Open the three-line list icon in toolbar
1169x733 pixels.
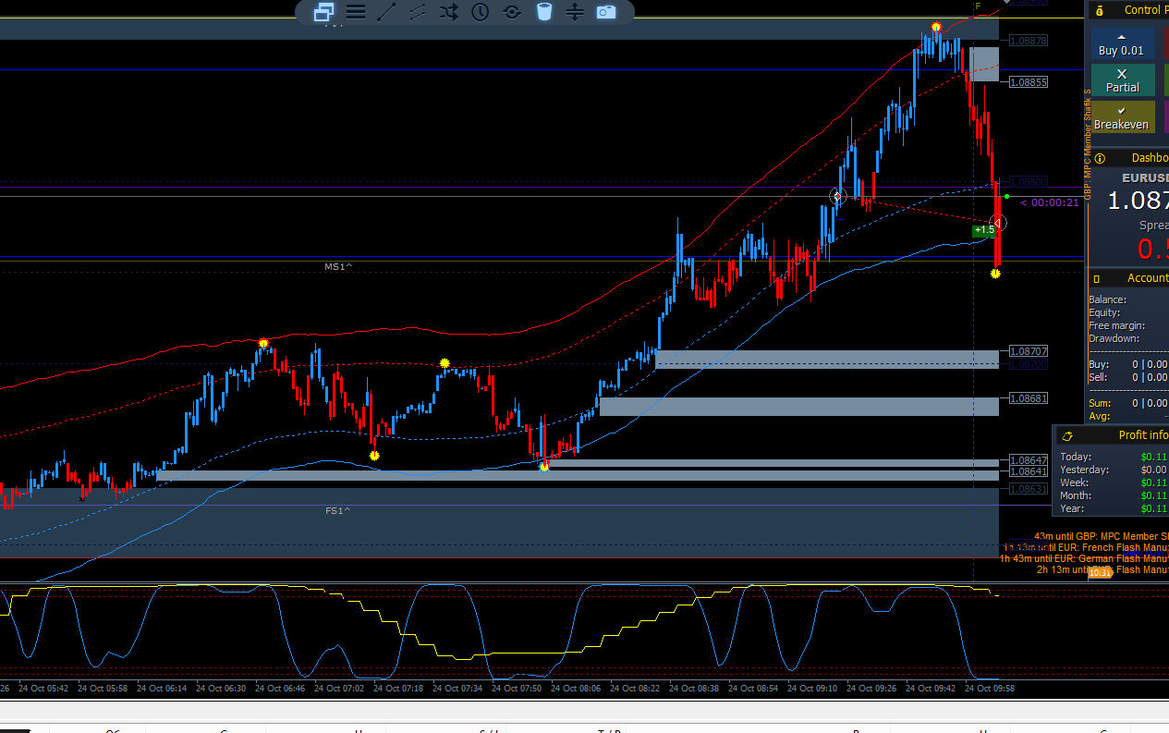(x=356, y=12)
